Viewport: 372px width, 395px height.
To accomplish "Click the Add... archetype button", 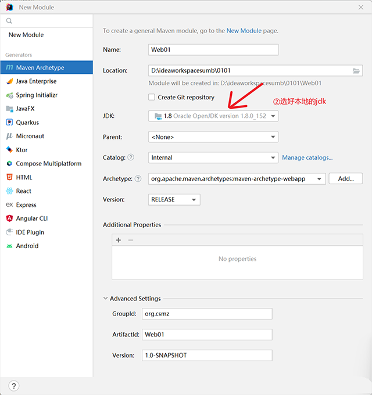I will (x=345, y=179).
